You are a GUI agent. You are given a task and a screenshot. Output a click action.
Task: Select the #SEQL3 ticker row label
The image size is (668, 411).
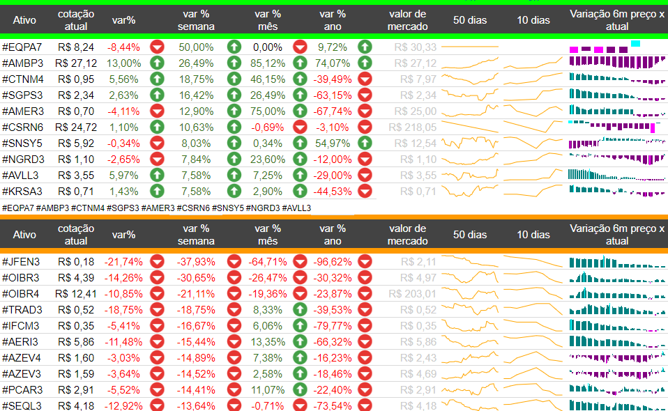pyautogui.click(x=22, y=406)
